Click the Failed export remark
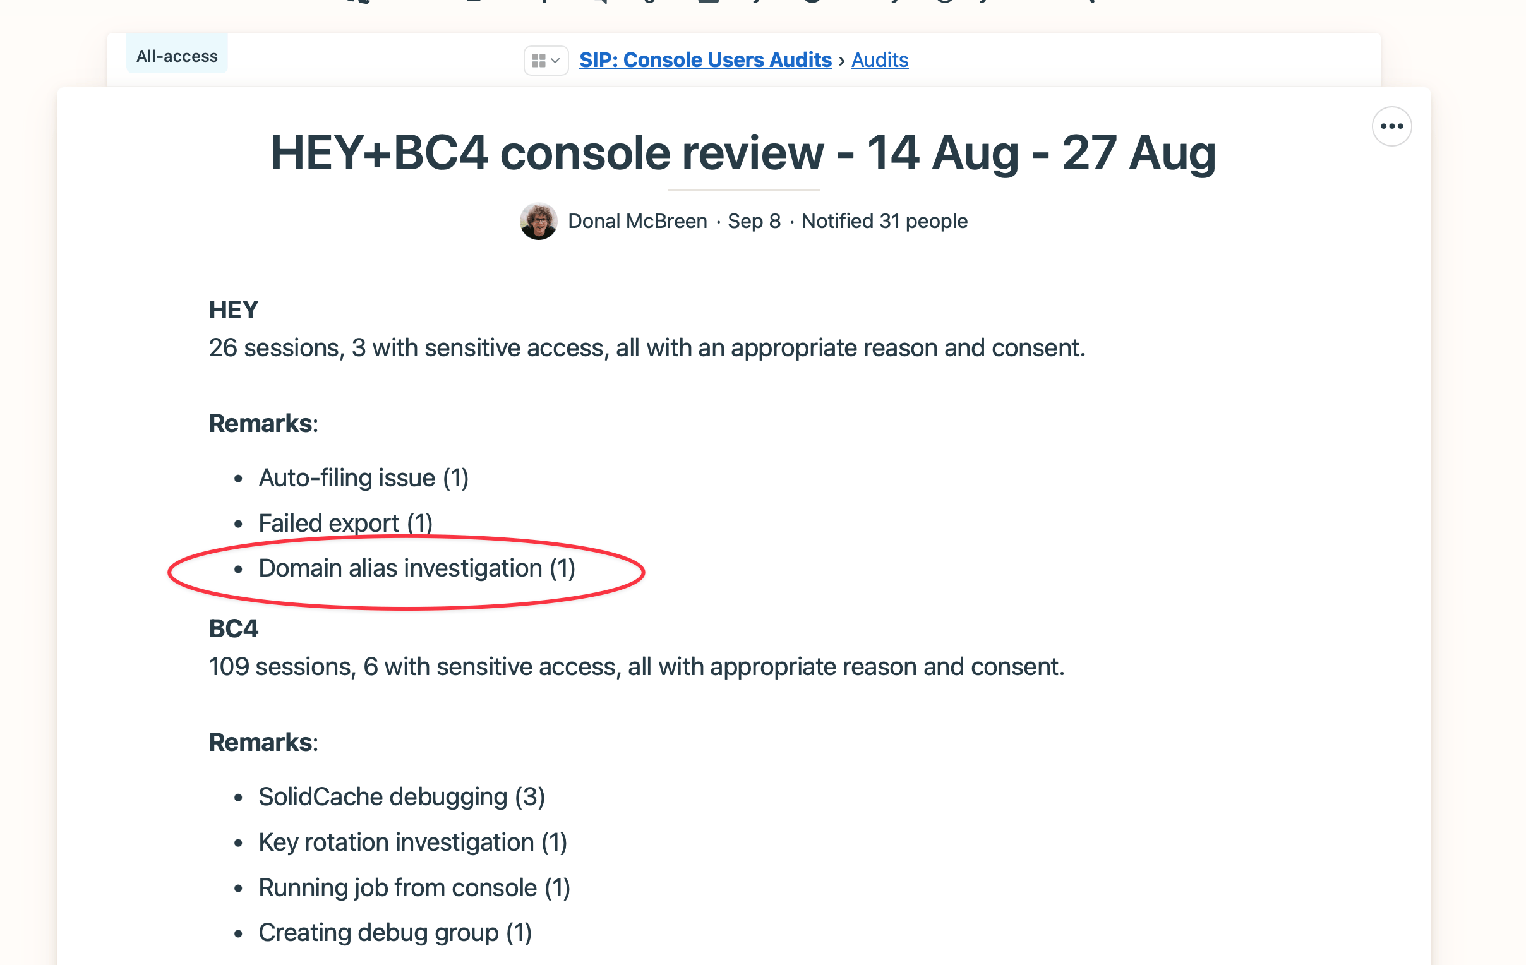Viewport: 1526px width, 965px height. [x=345, y=524]
